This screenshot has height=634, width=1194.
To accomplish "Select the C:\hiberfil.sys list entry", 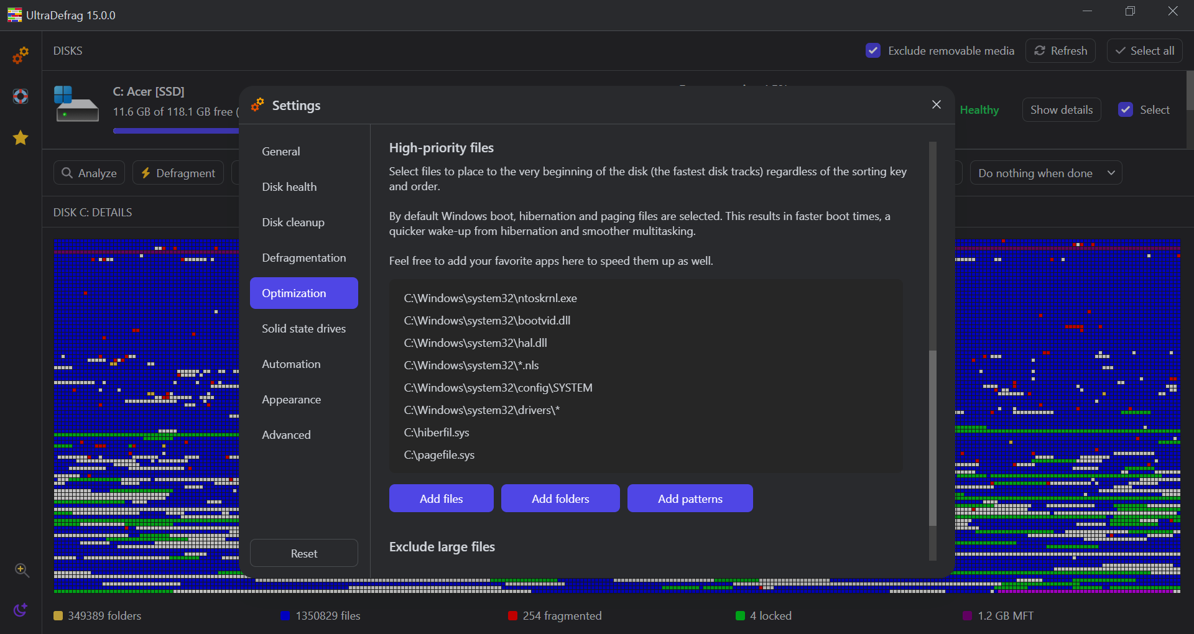I will [x=437, y=432].
